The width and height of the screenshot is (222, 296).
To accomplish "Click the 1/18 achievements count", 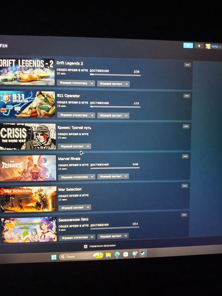I will point(136,104).
